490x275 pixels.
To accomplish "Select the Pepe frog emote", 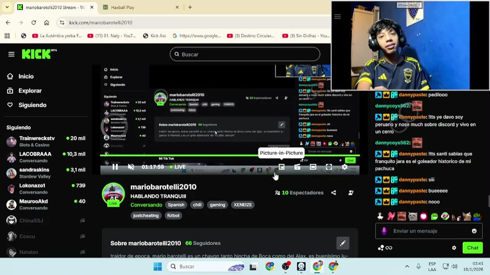I will click(478, 216).
